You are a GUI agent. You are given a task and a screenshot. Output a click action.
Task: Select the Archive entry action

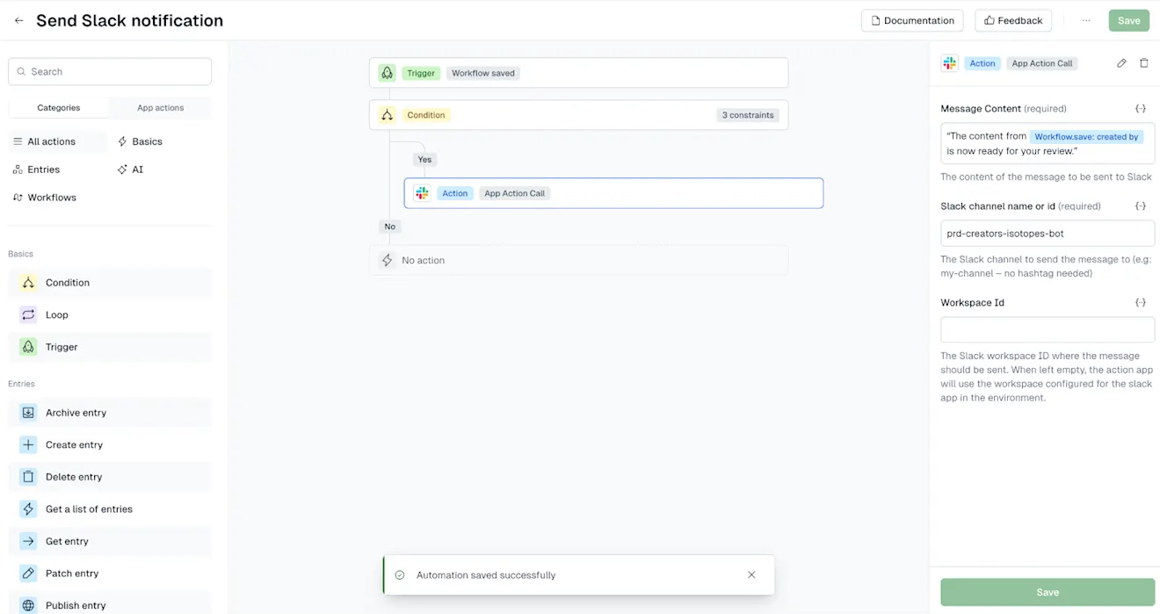pyautogui.click(x=76, y=412)
